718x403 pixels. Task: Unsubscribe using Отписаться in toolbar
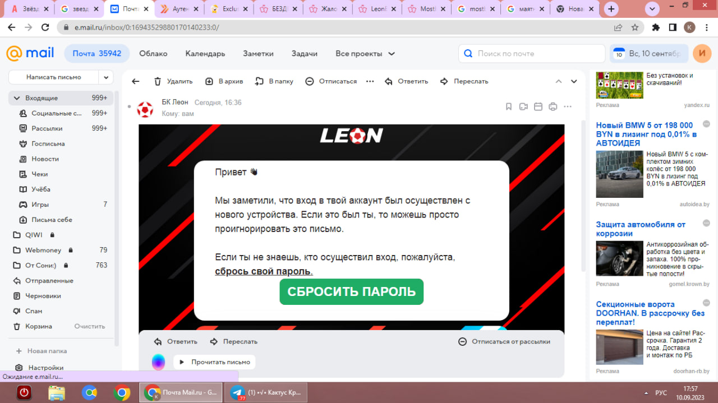(x=331, y=81)
